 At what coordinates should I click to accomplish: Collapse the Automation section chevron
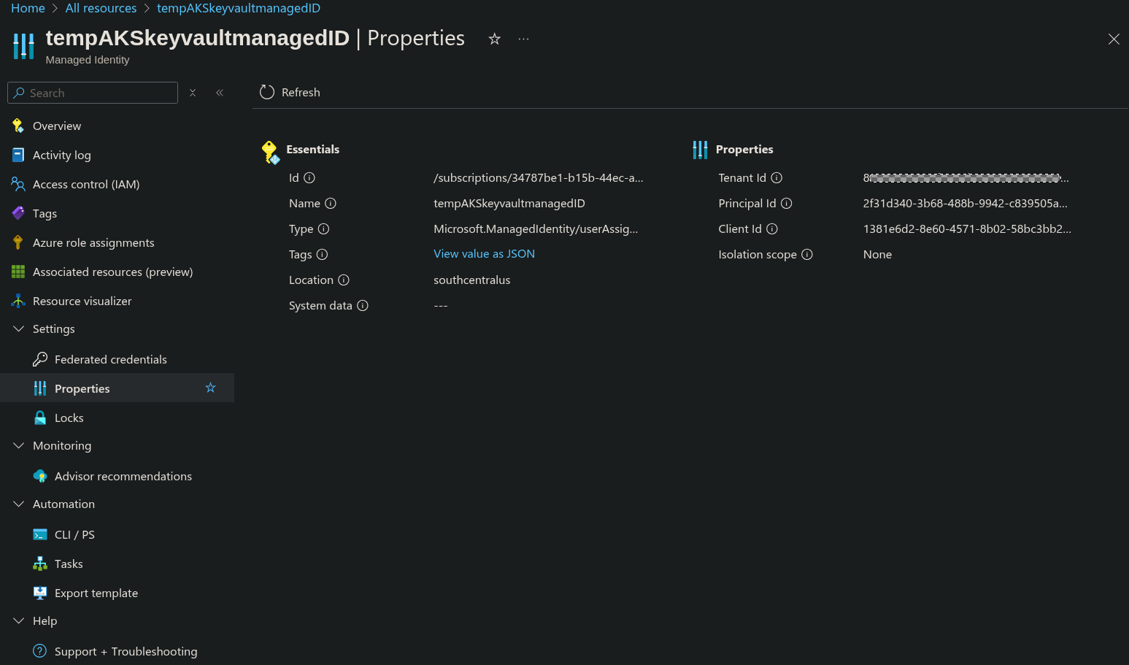(19, 504)
